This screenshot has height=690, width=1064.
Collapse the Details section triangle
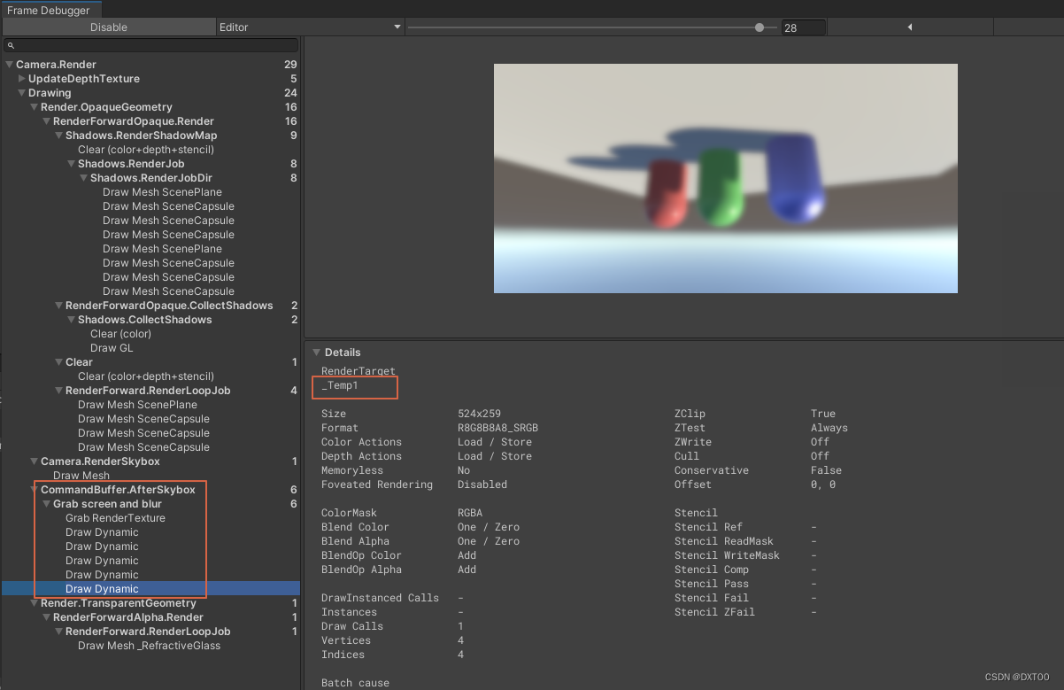pyautogui.click(x=317, y=352)
